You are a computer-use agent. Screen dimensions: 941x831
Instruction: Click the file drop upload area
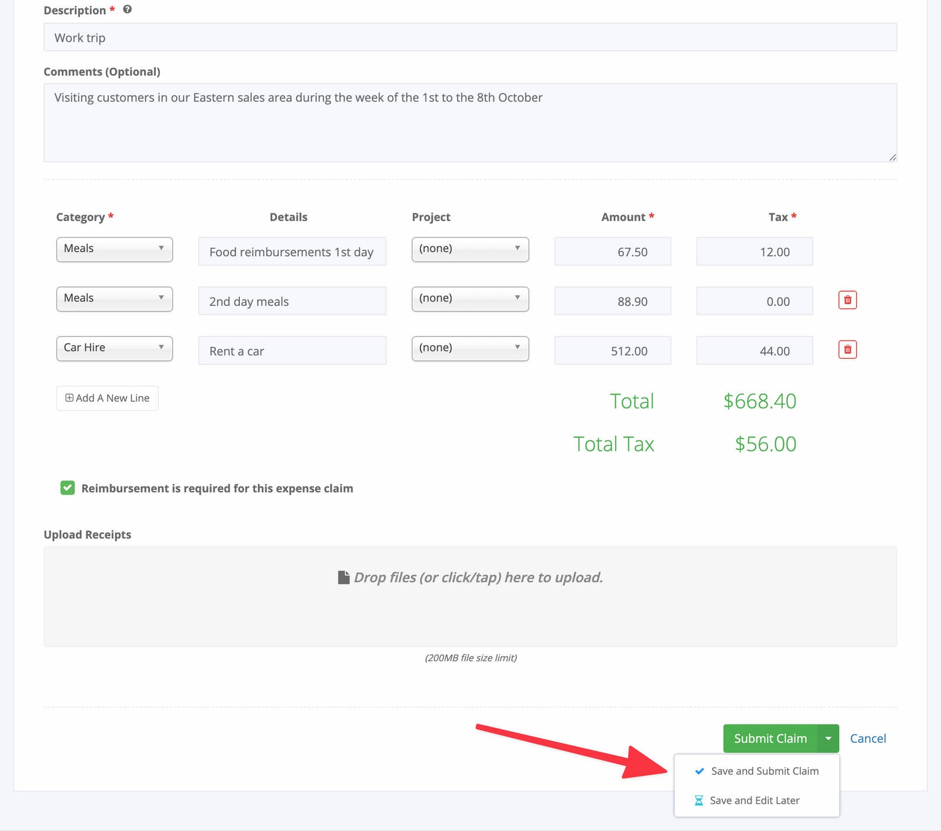click(470, 596)
